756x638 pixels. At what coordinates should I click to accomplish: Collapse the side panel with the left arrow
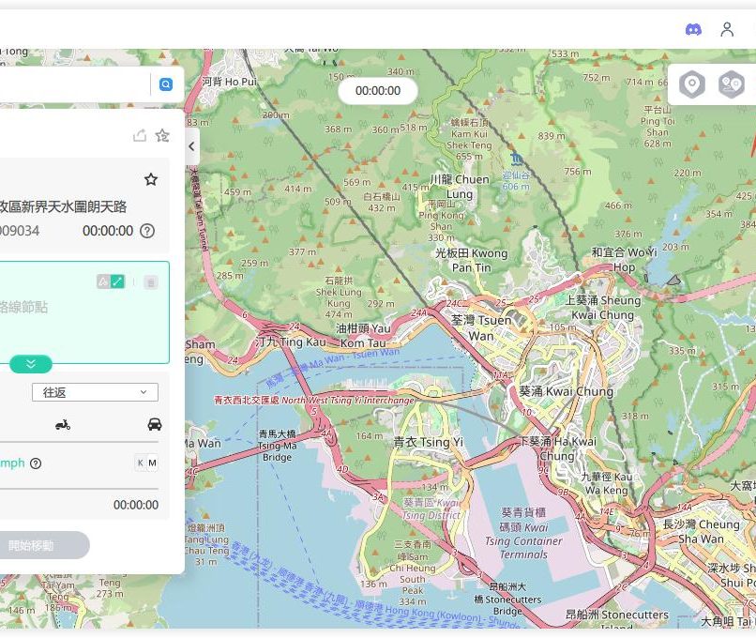click(191, 146)
